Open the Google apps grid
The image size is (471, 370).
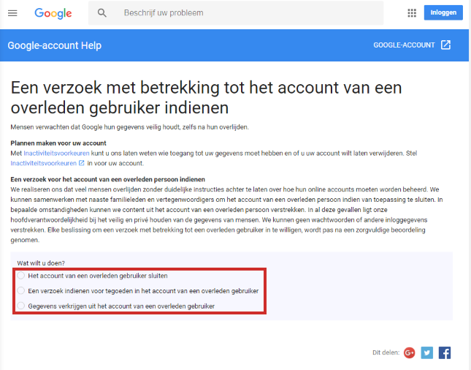click(412, 13)
